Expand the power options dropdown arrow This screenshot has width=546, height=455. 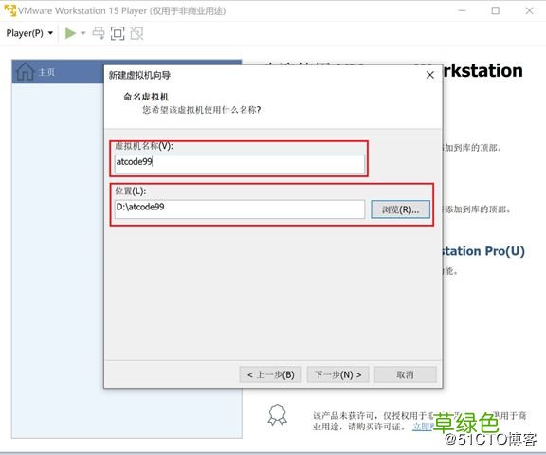tap(82, 33)
